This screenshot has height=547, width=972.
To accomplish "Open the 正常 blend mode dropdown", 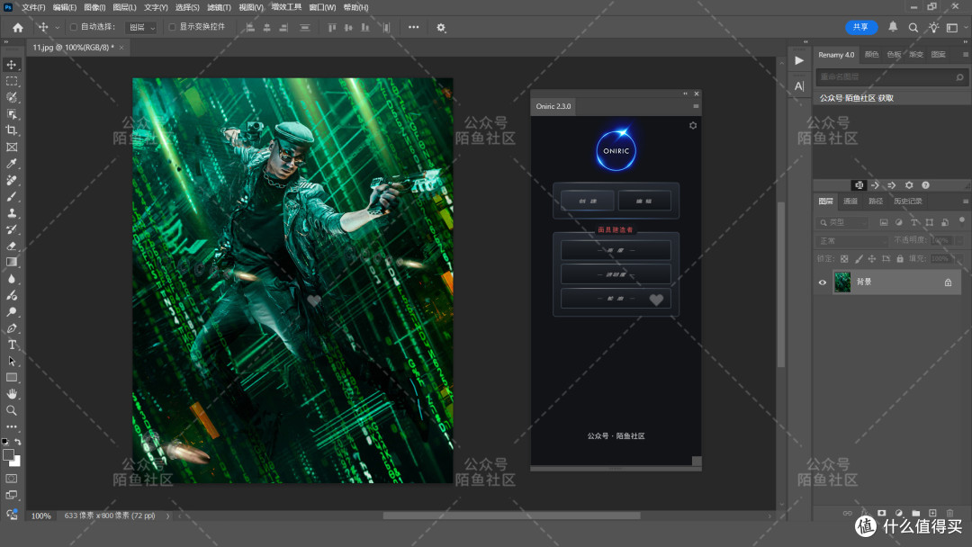I will (x=852, y=240).
